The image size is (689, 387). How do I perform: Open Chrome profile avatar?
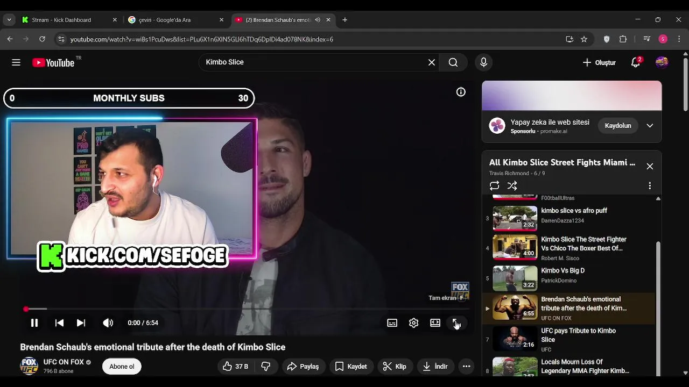[663, 39]
